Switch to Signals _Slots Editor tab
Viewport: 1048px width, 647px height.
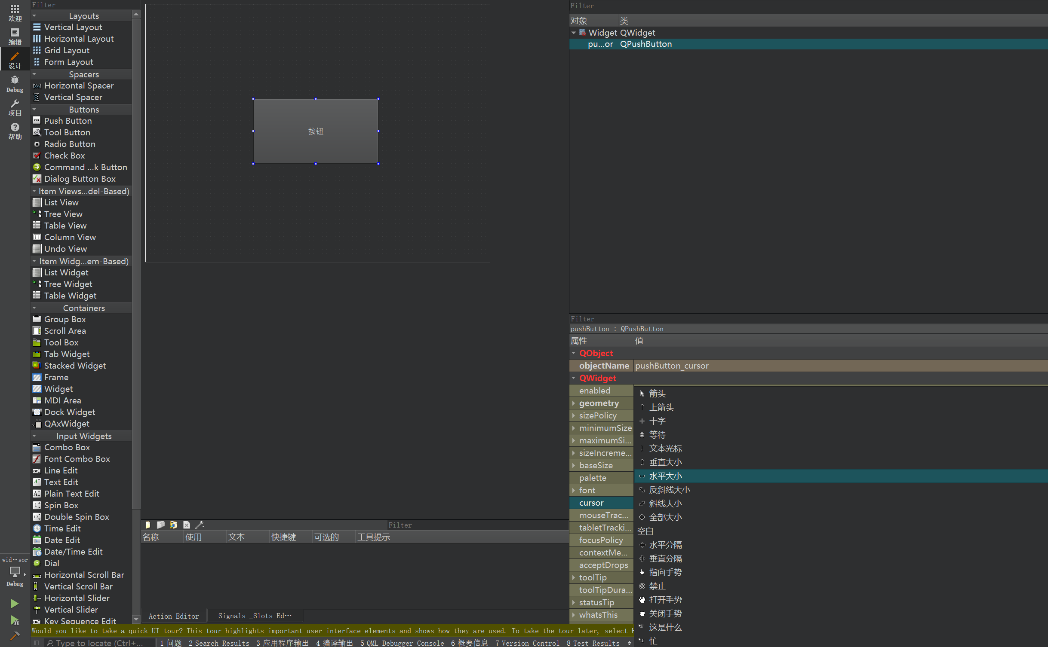point(255,616)
